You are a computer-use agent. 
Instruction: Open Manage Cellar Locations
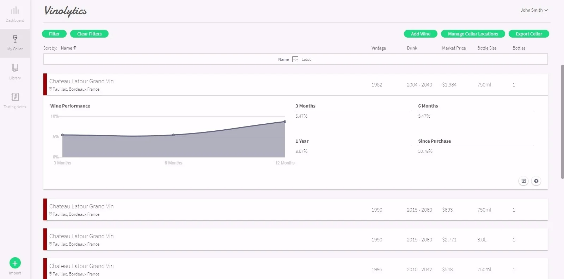[x=473, y=34]
